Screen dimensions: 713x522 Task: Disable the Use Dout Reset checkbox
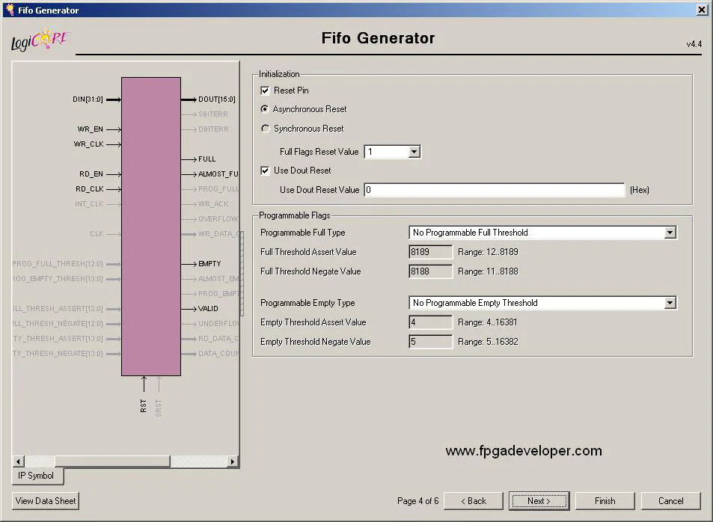pos(265,171)
